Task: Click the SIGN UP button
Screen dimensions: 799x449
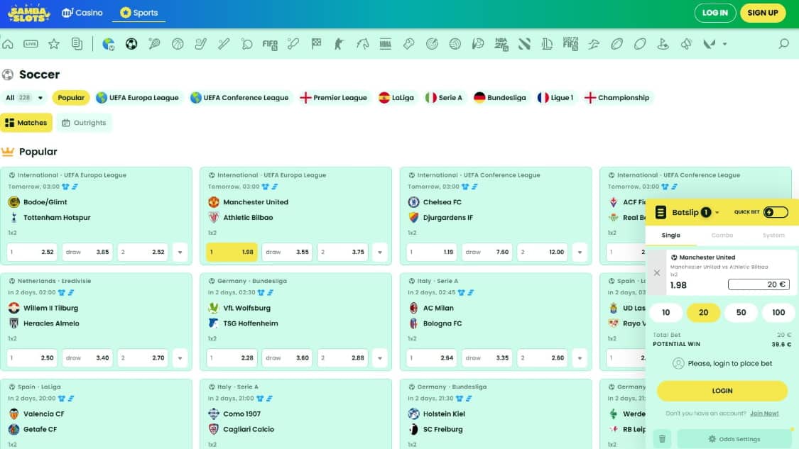Action: click(x=763, y=13)
